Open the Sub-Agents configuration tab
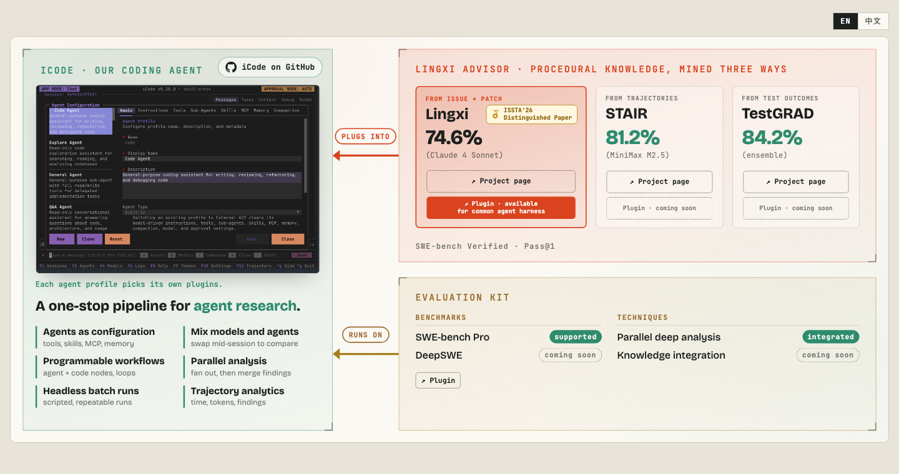Viewport: 899px width, 474px height. (x=204, y=110)
